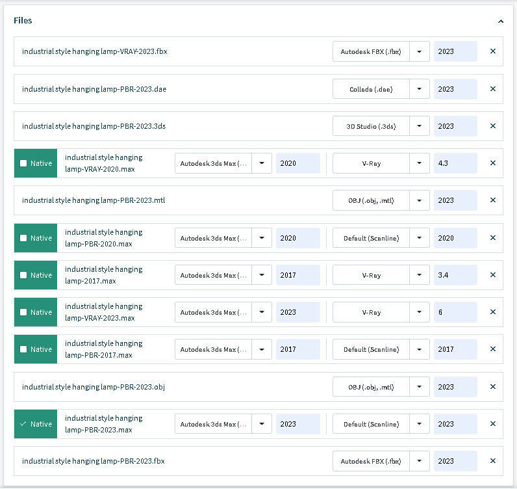Viewport: 517px width, 489px height.
Task: Remove the PBR-2023.mtl file entry
Action: coord(492,200)
